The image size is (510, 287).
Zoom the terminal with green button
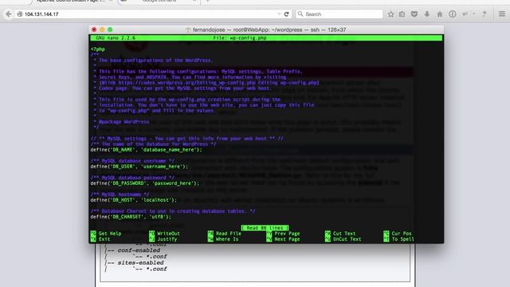click(110, 29)
